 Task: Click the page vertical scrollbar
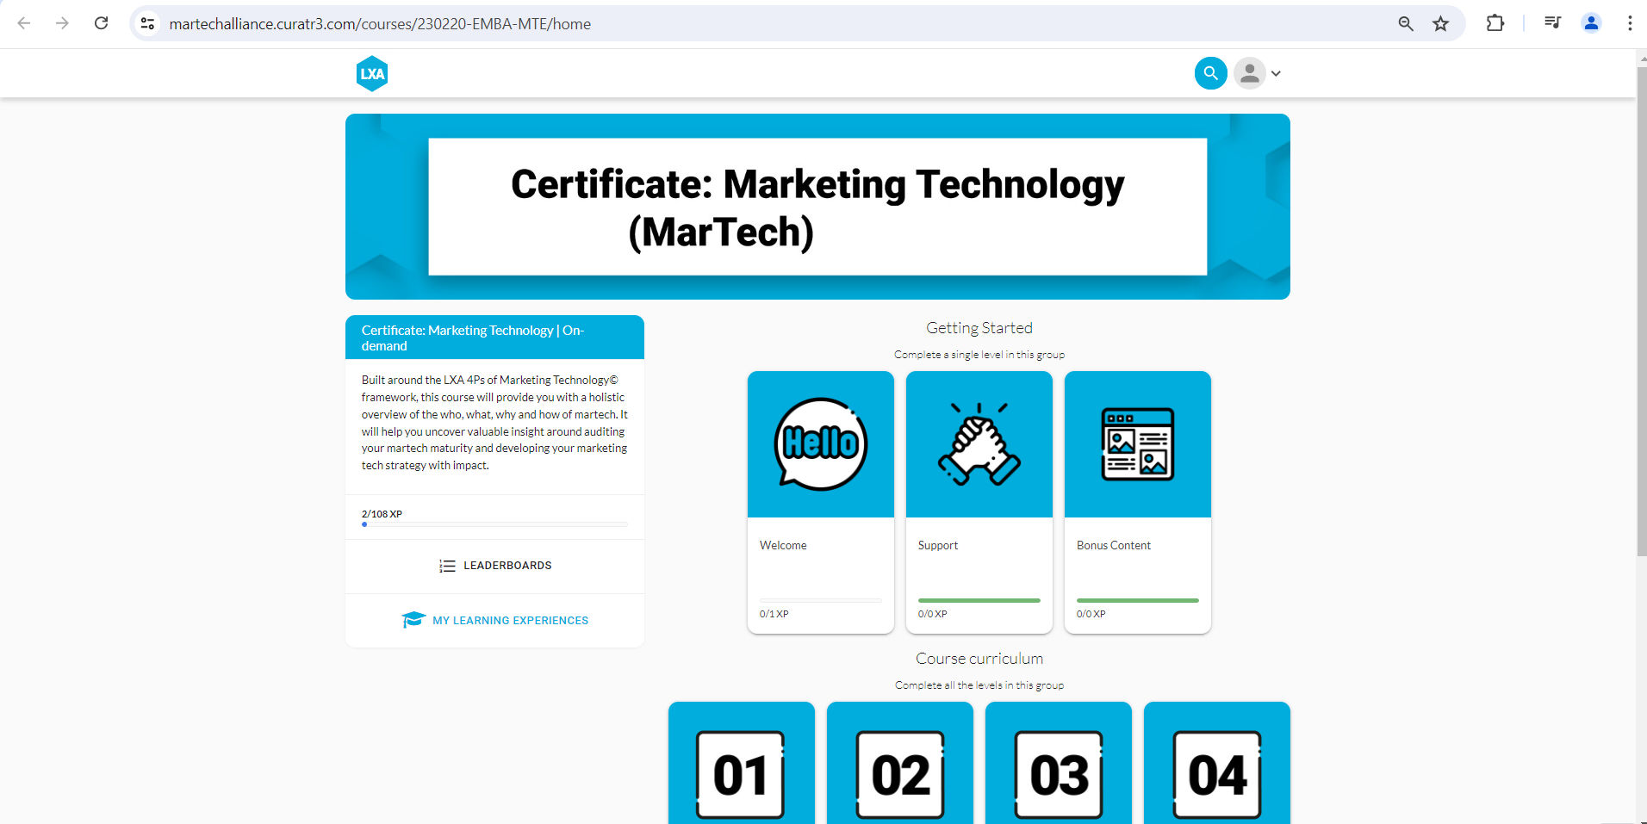coord(1642,310)
